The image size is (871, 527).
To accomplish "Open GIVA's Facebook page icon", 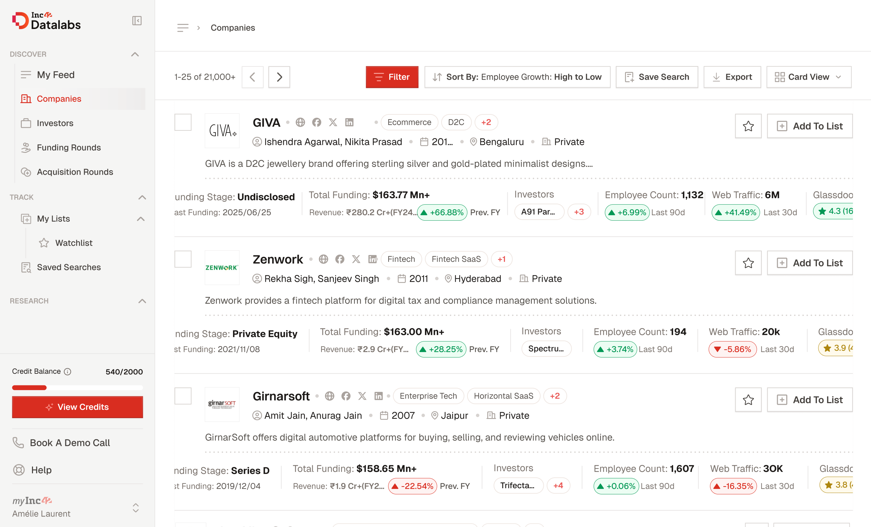I will pyautogui.click(x=316, y=122).
